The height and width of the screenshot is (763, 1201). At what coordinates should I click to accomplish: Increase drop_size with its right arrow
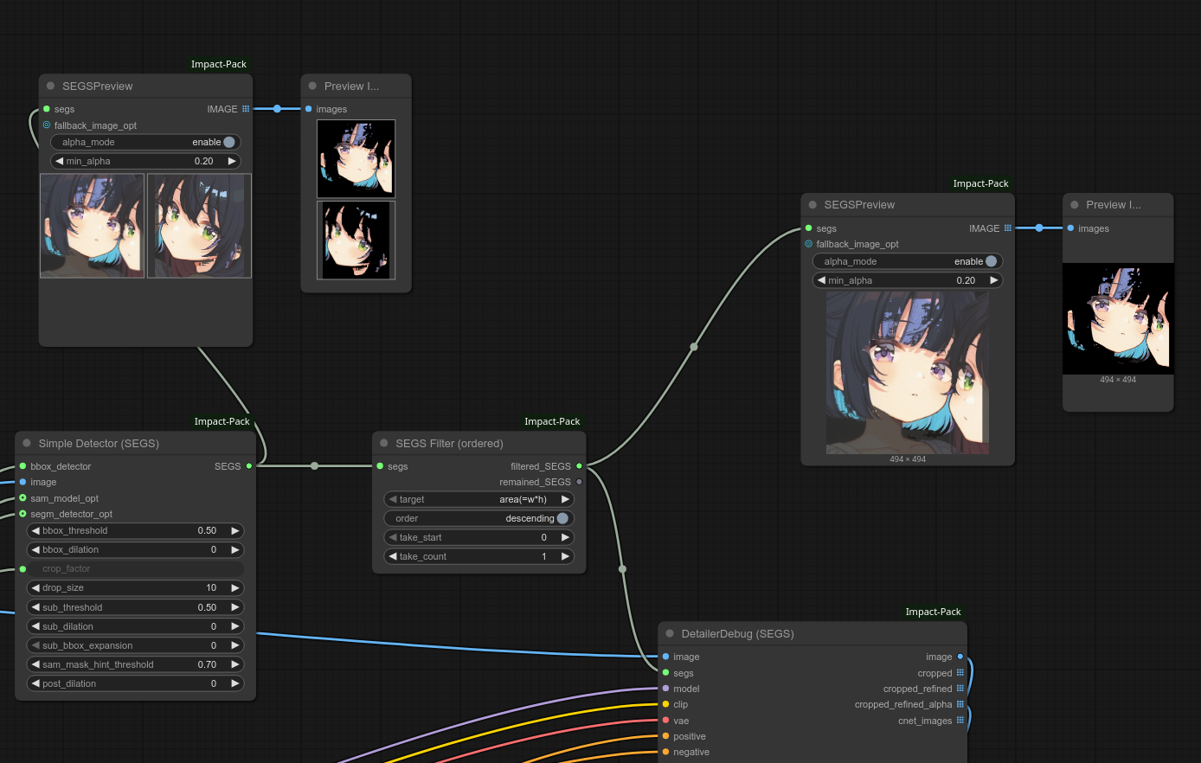pos(234,587)
